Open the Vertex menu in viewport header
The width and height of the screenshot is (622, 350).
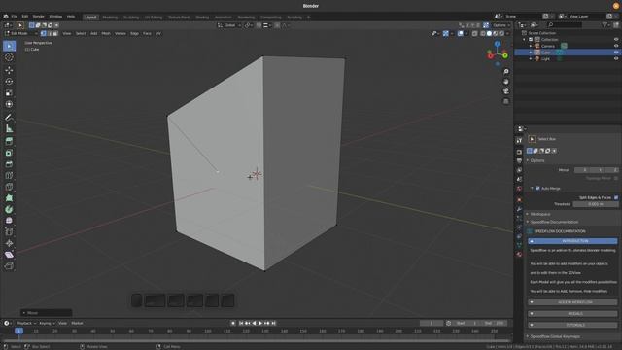pos(121,34)
